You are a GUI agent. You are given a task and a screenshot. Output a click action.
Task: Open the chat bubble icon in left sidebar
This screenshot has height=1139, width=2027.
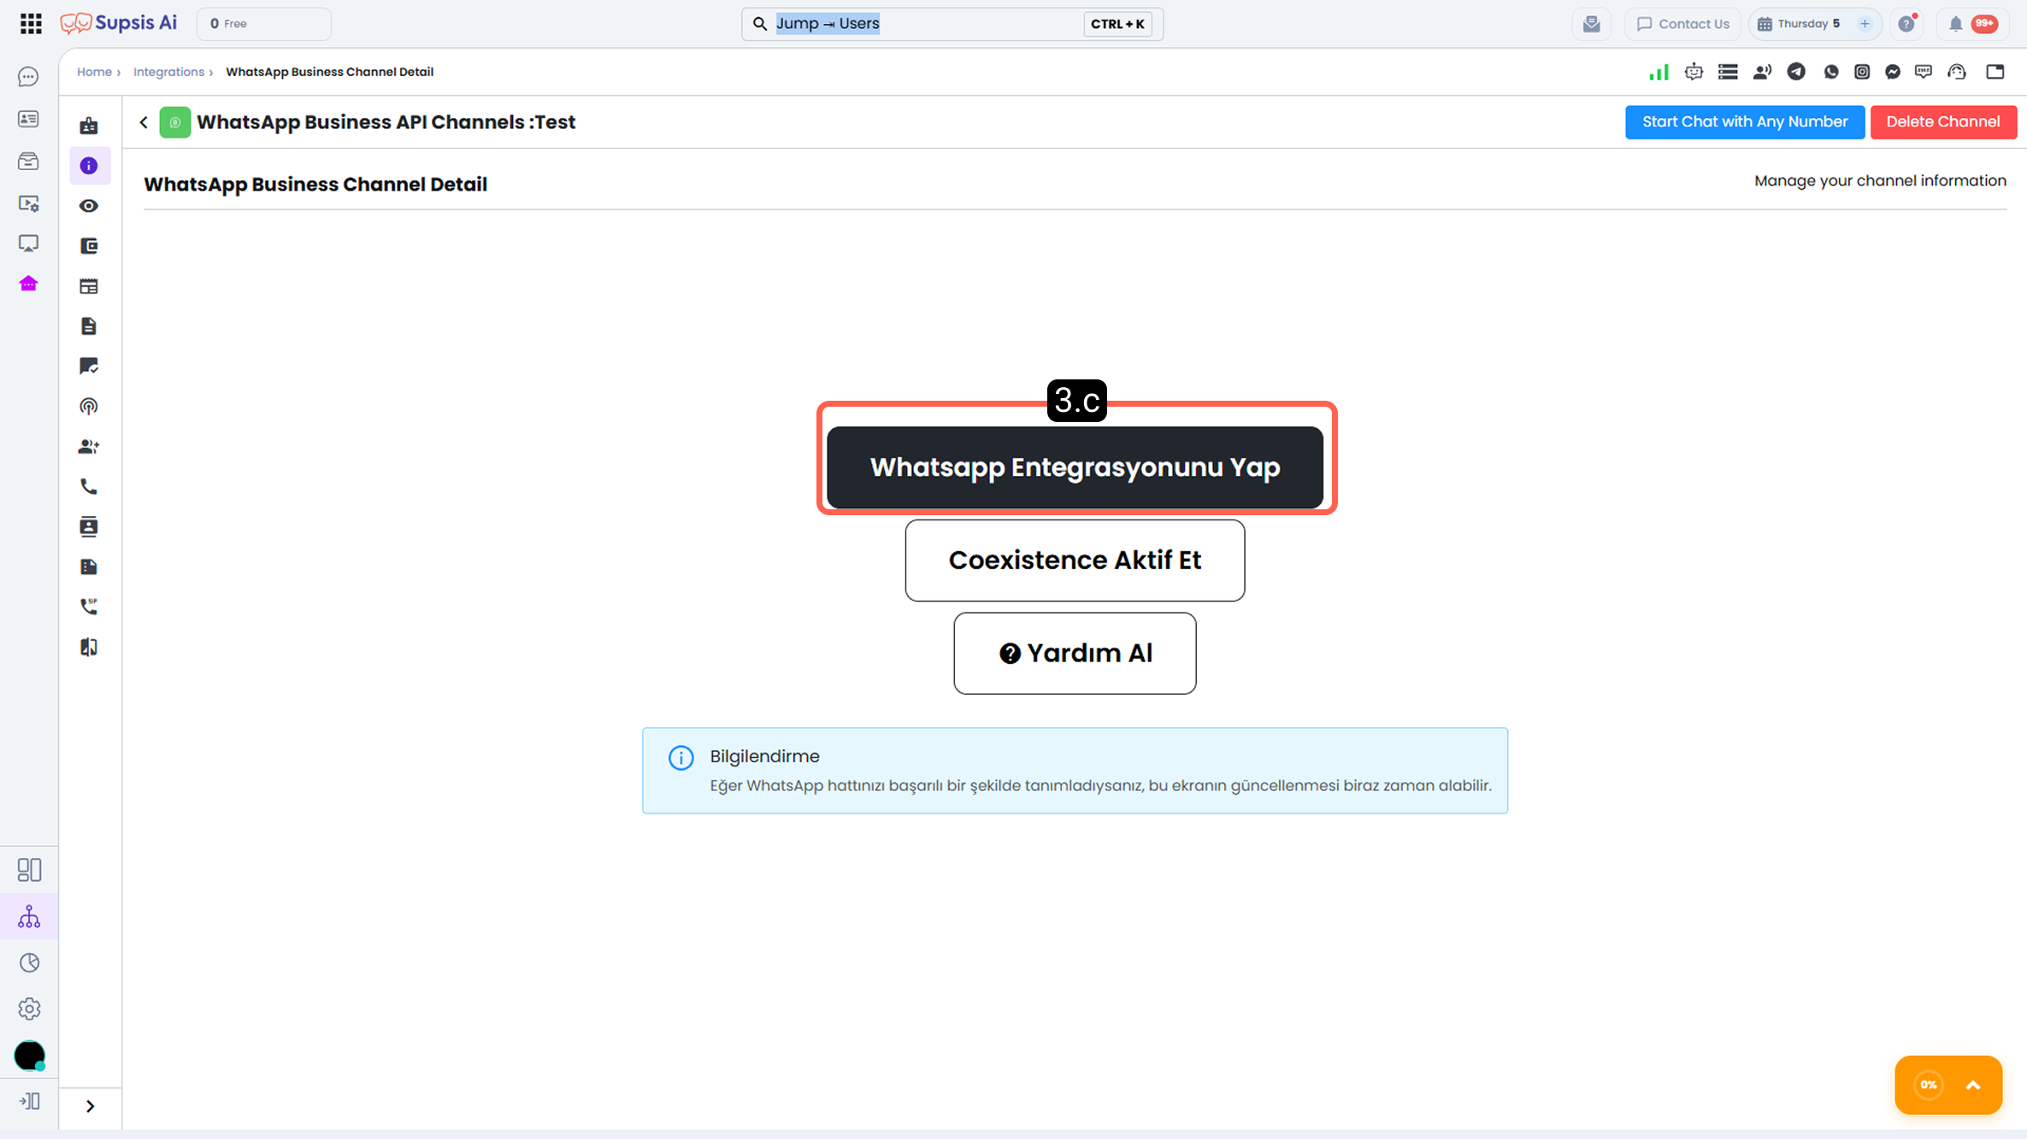[28, 77]
